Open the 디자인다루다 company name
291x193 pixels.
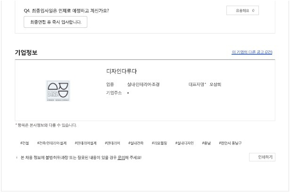point(121,71)
